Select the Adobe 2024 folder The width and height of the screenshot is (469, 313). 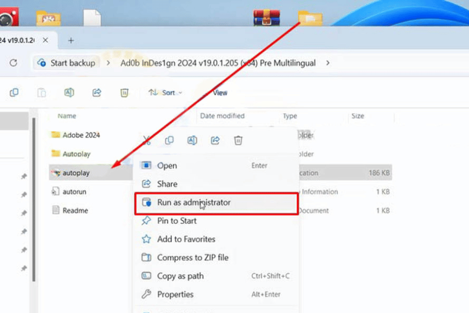pos(81,135)
